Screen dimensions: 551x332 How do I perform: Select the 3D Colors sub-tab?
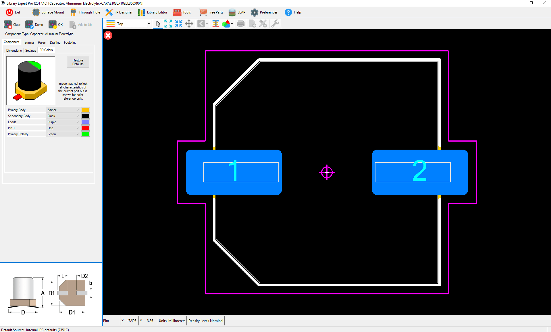pos(46,50)
